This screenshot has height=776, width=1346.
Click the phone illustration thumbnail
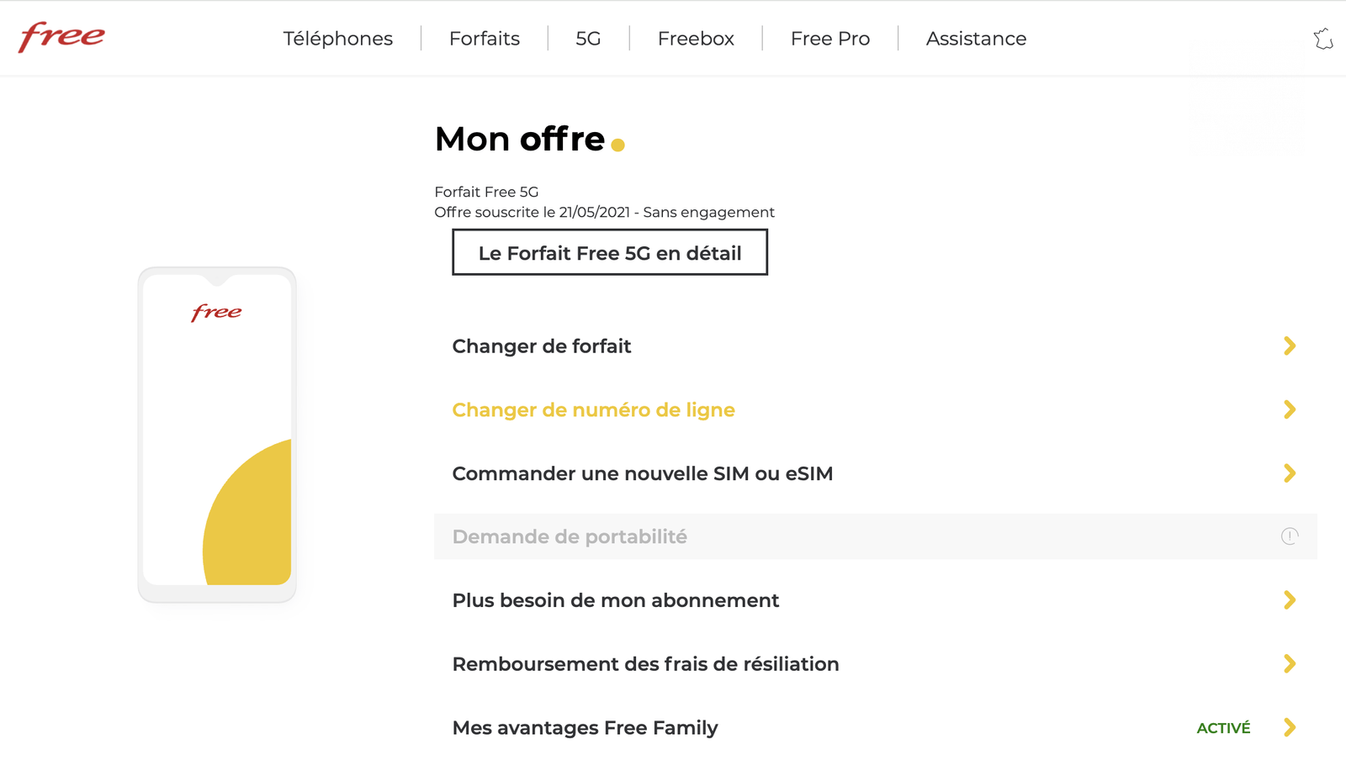(x=217, y=435)
